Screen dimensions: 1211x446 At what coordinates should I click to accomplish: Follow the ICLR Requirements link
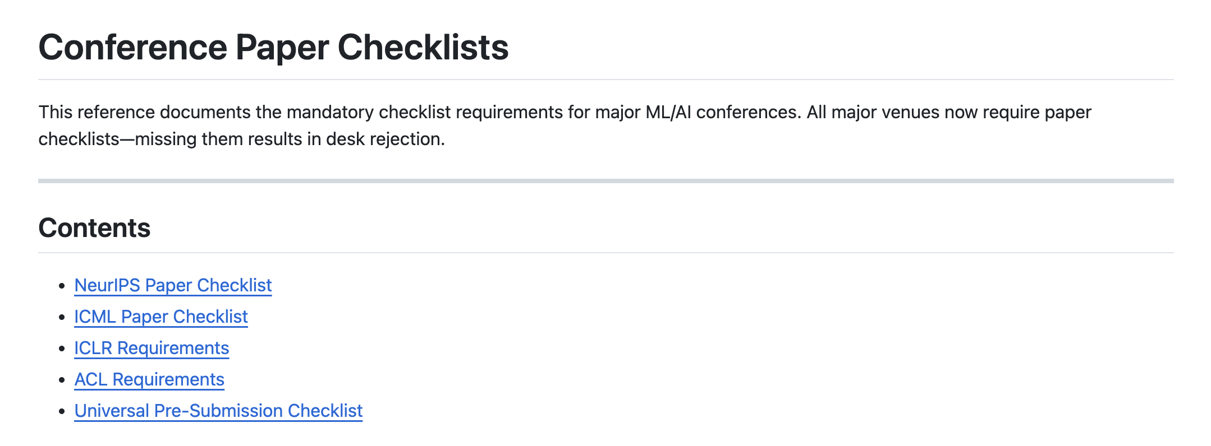coord(152,348)
